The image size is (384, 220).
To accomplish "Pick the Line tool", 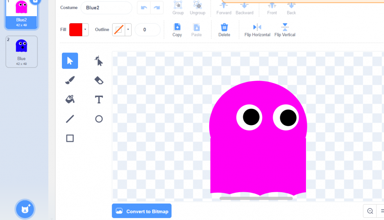I will [70, 119].
